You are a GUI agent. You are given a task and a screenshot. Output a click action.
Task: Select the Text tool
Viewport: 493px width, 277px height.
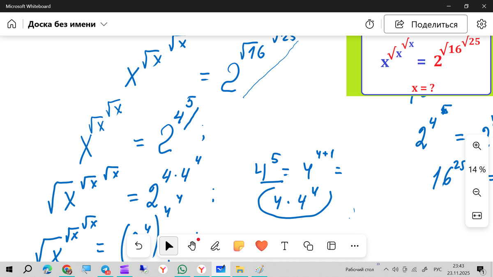284,246
